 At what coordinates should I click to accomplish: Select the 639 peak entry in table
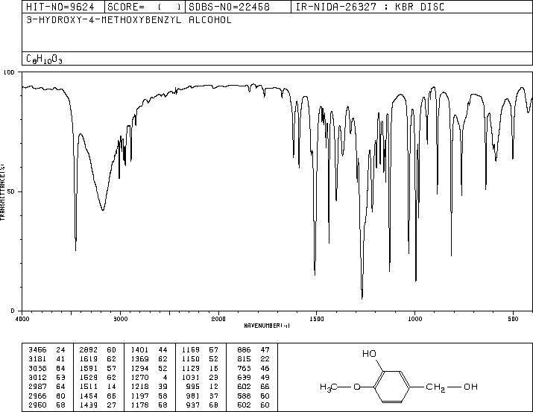click(253, 377)
